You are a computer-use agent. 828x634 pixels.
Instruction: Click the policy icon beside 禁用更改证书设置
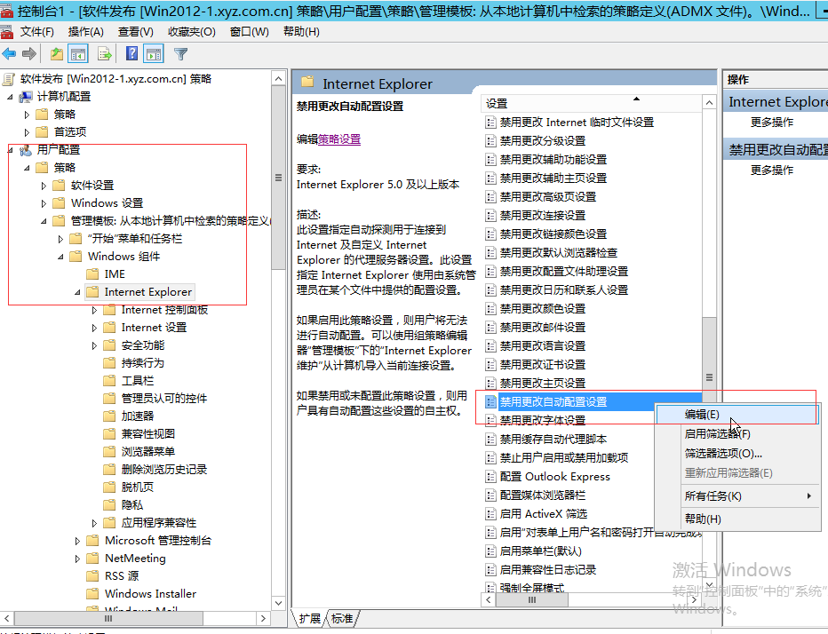490,364
